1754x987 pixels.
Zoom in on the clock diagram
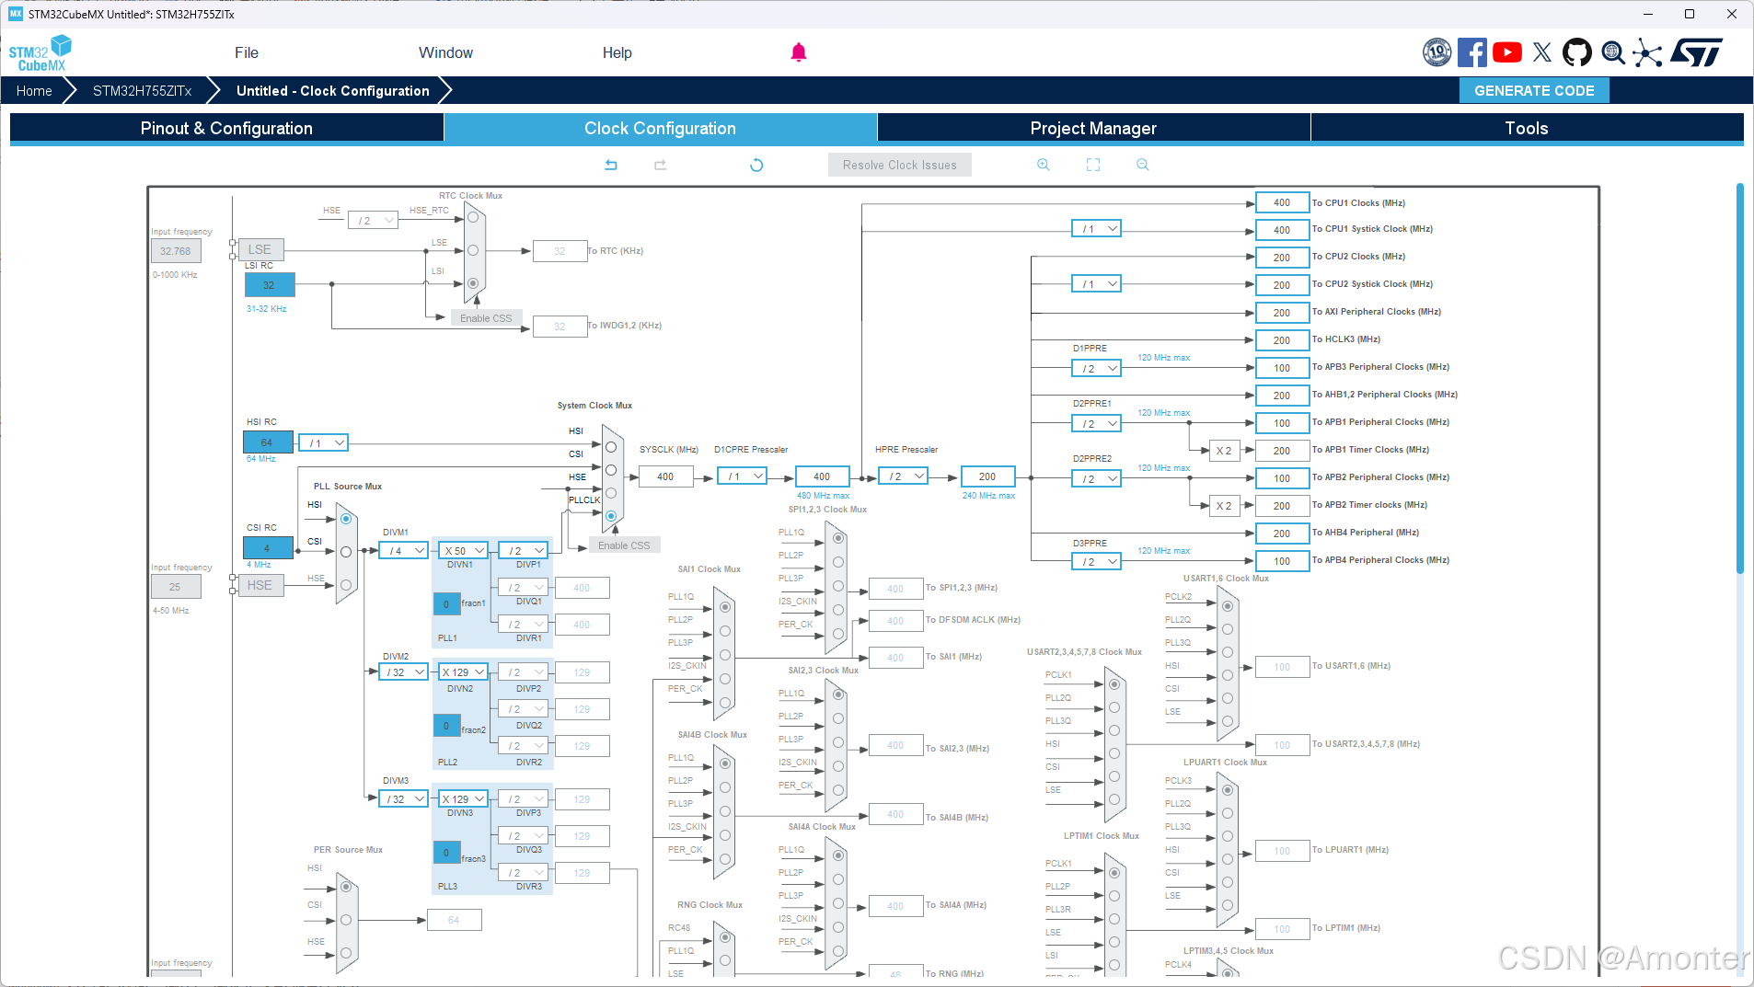[1044, 165]
